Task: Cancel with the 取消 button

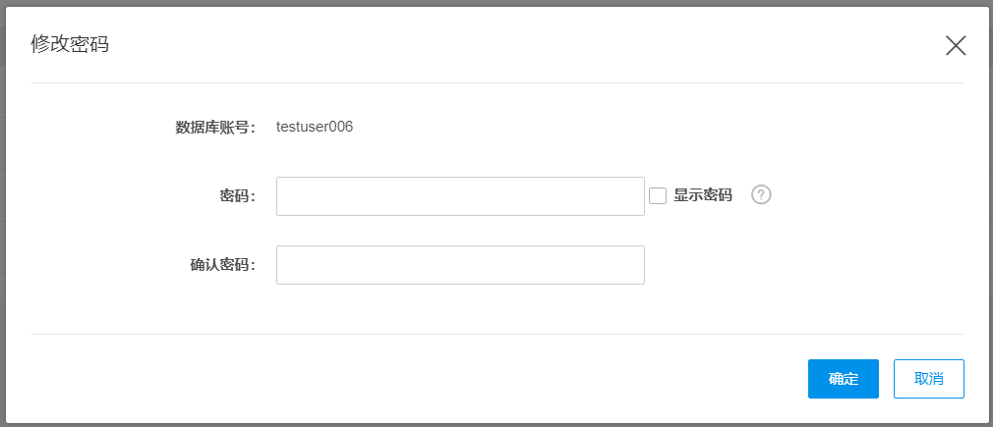Action: click(928, 379)
